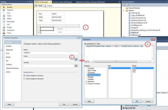Open the Fill properties page
The width and height of the screenshot is (168, 110).
tap(7, 61)
